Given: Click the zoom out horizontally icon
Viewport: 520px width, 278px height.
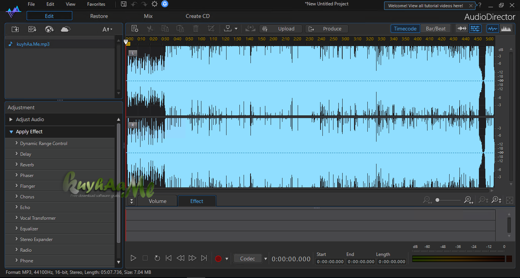Looking at the screenshot, I should (x=427, y=200).
